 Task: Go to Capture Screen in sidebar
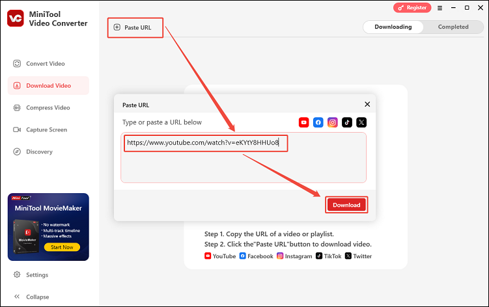(x=40, y=129)
